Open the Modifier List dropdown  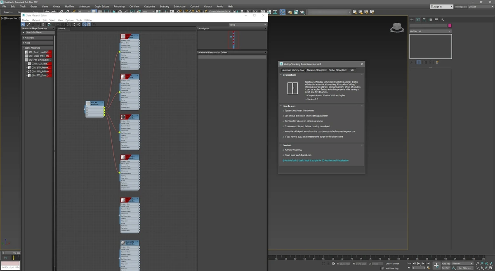point(430,31)
